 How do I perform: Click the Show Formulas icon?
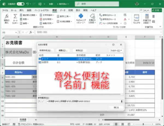[125, 15]
